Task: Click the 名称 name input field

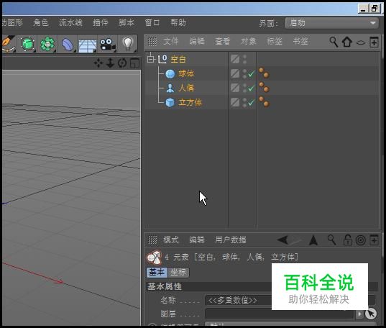Action: [x=290, y=300]
